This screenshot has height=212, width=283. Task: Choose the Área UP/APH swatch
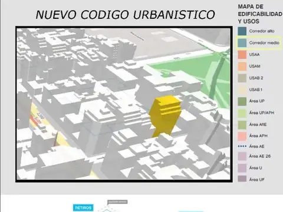[x=242, y=113]
